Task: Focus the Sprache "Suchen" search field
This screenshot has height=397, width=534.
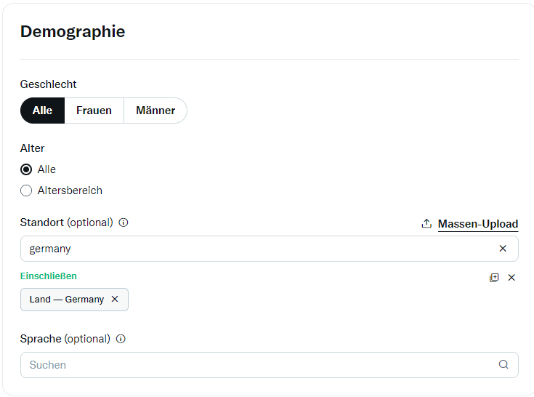Action: coord(254,365)
